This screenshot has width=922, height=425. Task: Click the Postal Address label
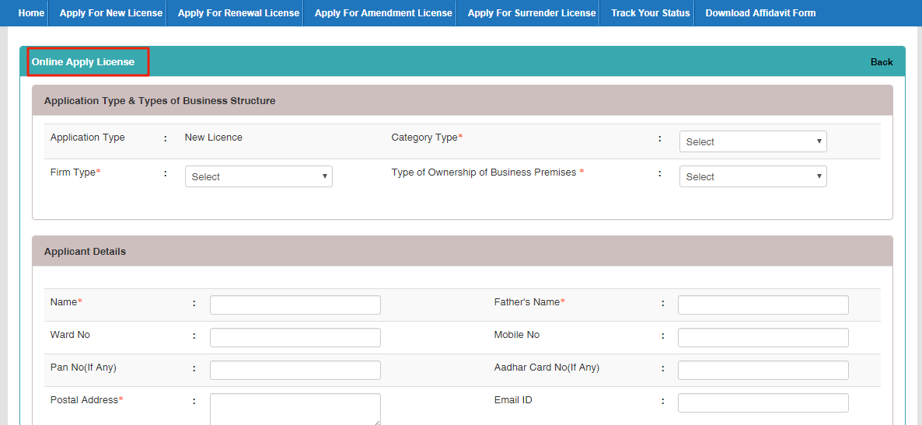pyautogui.click(x=85, y=399)
